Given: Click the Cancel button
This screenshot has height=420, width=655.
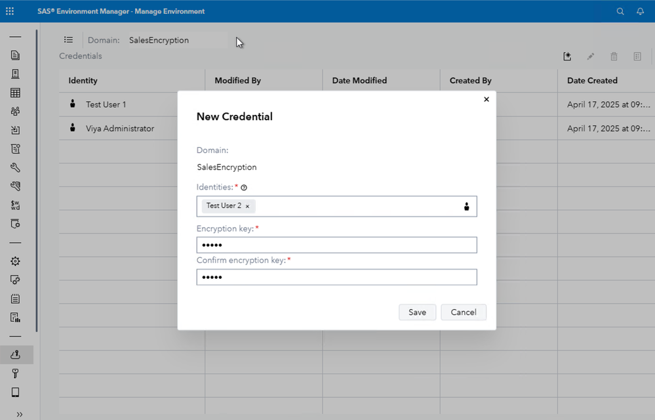Looking at the screenshot, I should pyautogui.click(x=464, y=312).
